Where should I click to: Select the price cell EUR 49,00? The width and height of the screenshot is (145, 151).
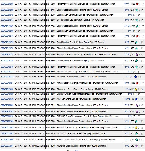click(51, 140)
